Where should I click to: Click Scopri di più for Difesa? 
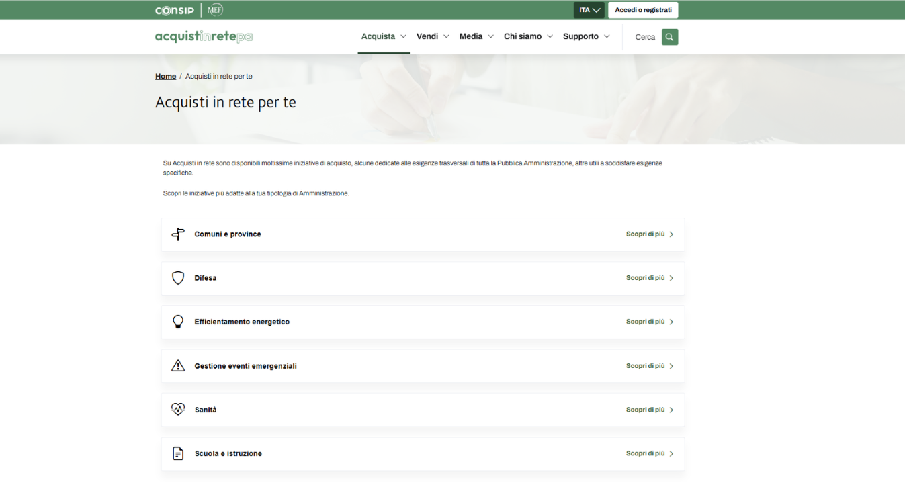[649, 278]
